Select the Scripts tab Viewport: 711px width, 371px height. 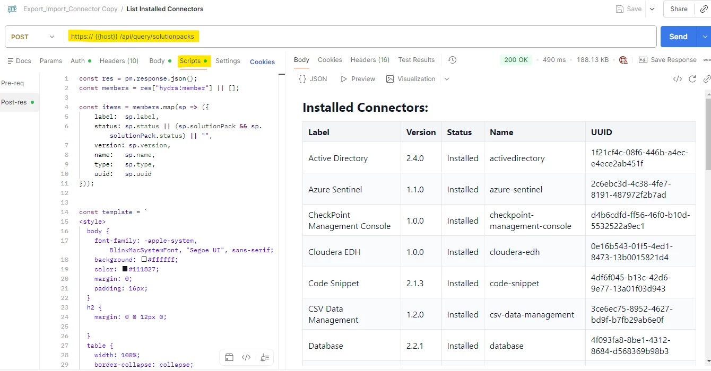coord(194,61)
